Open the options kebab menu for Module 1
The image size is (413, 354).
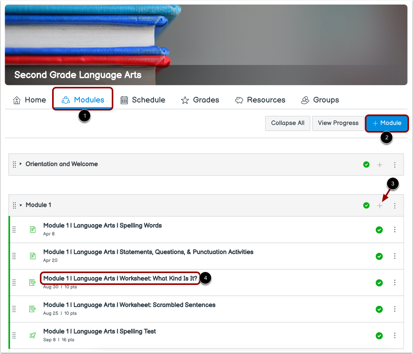(x=395, y=205)
